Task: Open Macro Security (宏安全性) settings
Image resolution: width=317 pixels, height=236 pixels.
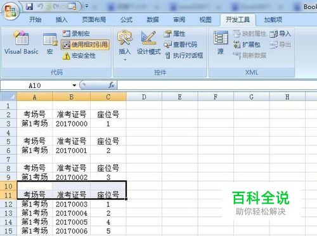Action: click(x=79, y=56)
